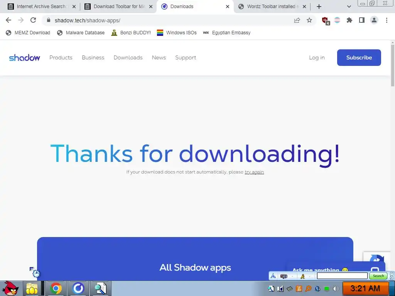Open the Support menu item
395x296 pixels.
186,58
